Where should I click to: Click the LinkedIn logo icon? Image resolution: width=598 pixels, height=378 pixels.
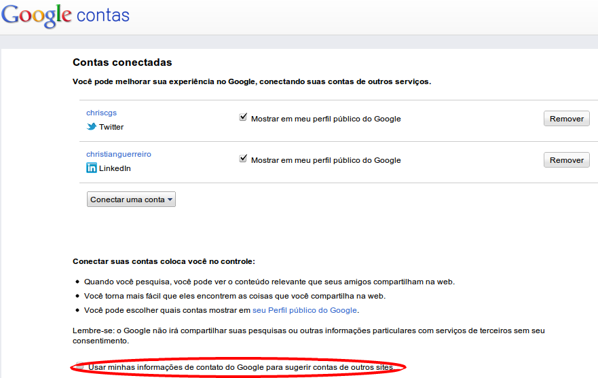click(x=92, y=168)
